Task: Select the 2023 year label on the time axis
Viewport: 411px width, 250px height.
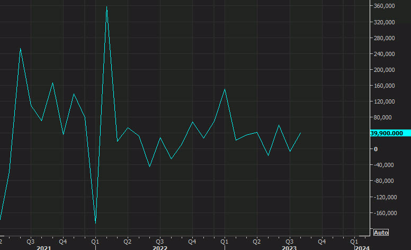Action: (289, 247)
